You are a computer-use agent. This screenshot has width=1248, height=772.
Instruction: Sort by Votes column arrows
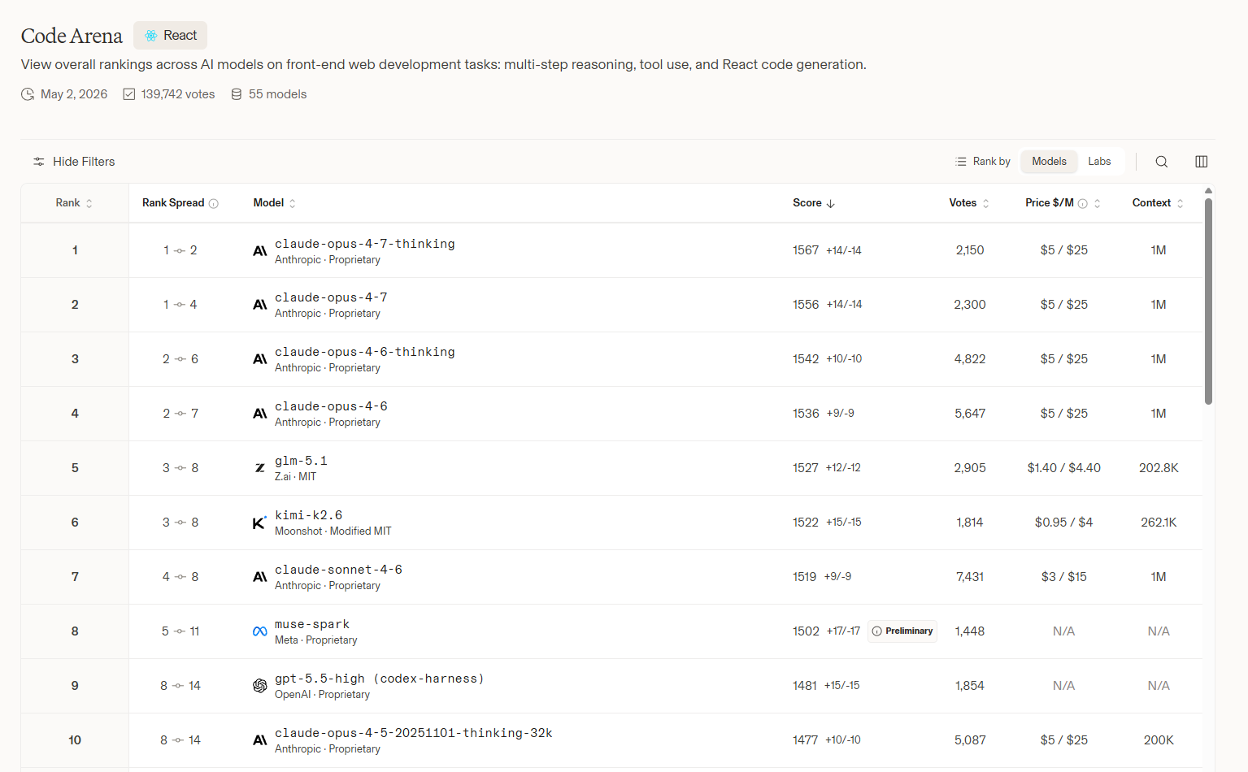985,204
